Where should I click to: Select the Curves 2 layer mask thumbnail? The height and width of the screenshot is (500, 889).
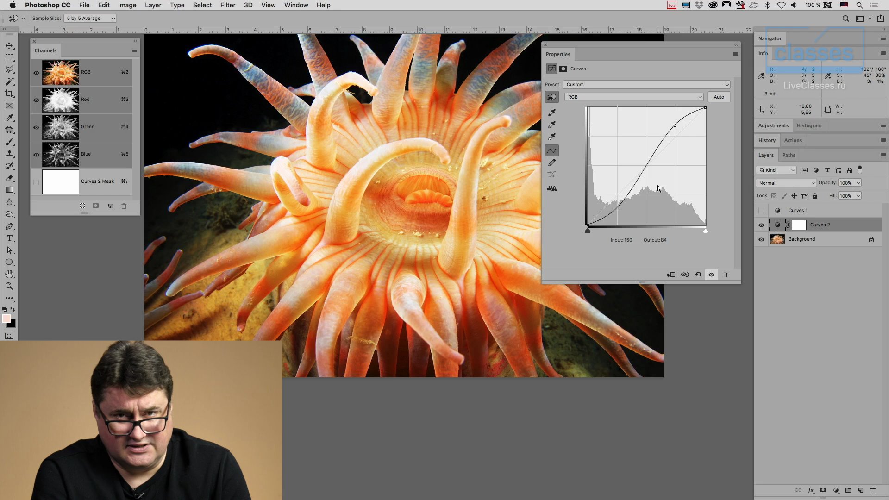799,225
